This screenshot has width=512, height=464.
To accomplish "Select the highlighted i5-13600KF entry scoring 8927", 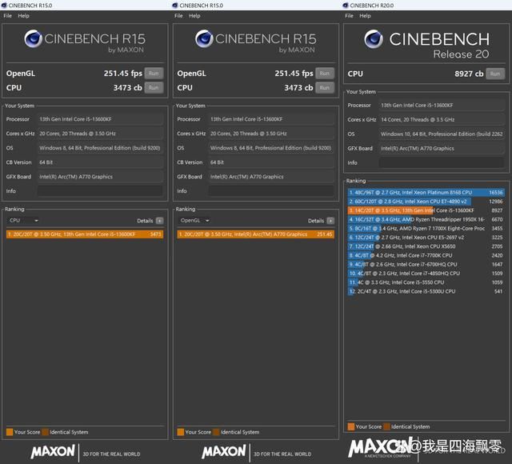I will [x=426, y=210].
